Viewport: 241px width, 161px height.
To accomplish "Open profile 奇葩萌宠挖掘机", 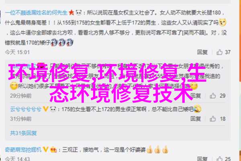I will 23,149.
